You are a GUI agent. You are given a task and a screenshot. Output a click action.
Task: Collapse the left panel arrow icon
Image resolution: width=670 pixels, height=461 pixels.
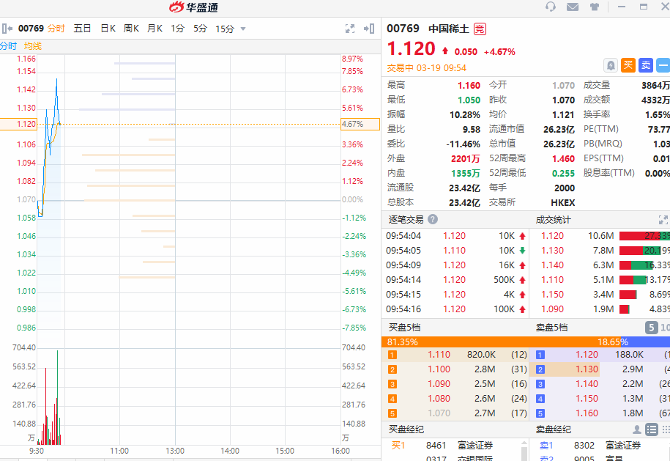click(x=7, y=29)
